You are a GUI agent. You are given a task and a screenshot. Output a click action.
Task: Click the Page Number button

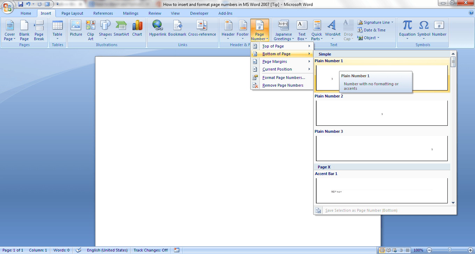point(260,30)
